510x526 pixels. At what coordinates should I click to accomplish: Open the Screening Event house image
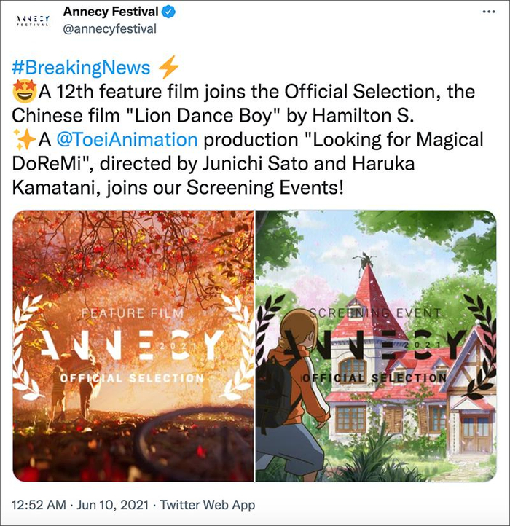376,345
